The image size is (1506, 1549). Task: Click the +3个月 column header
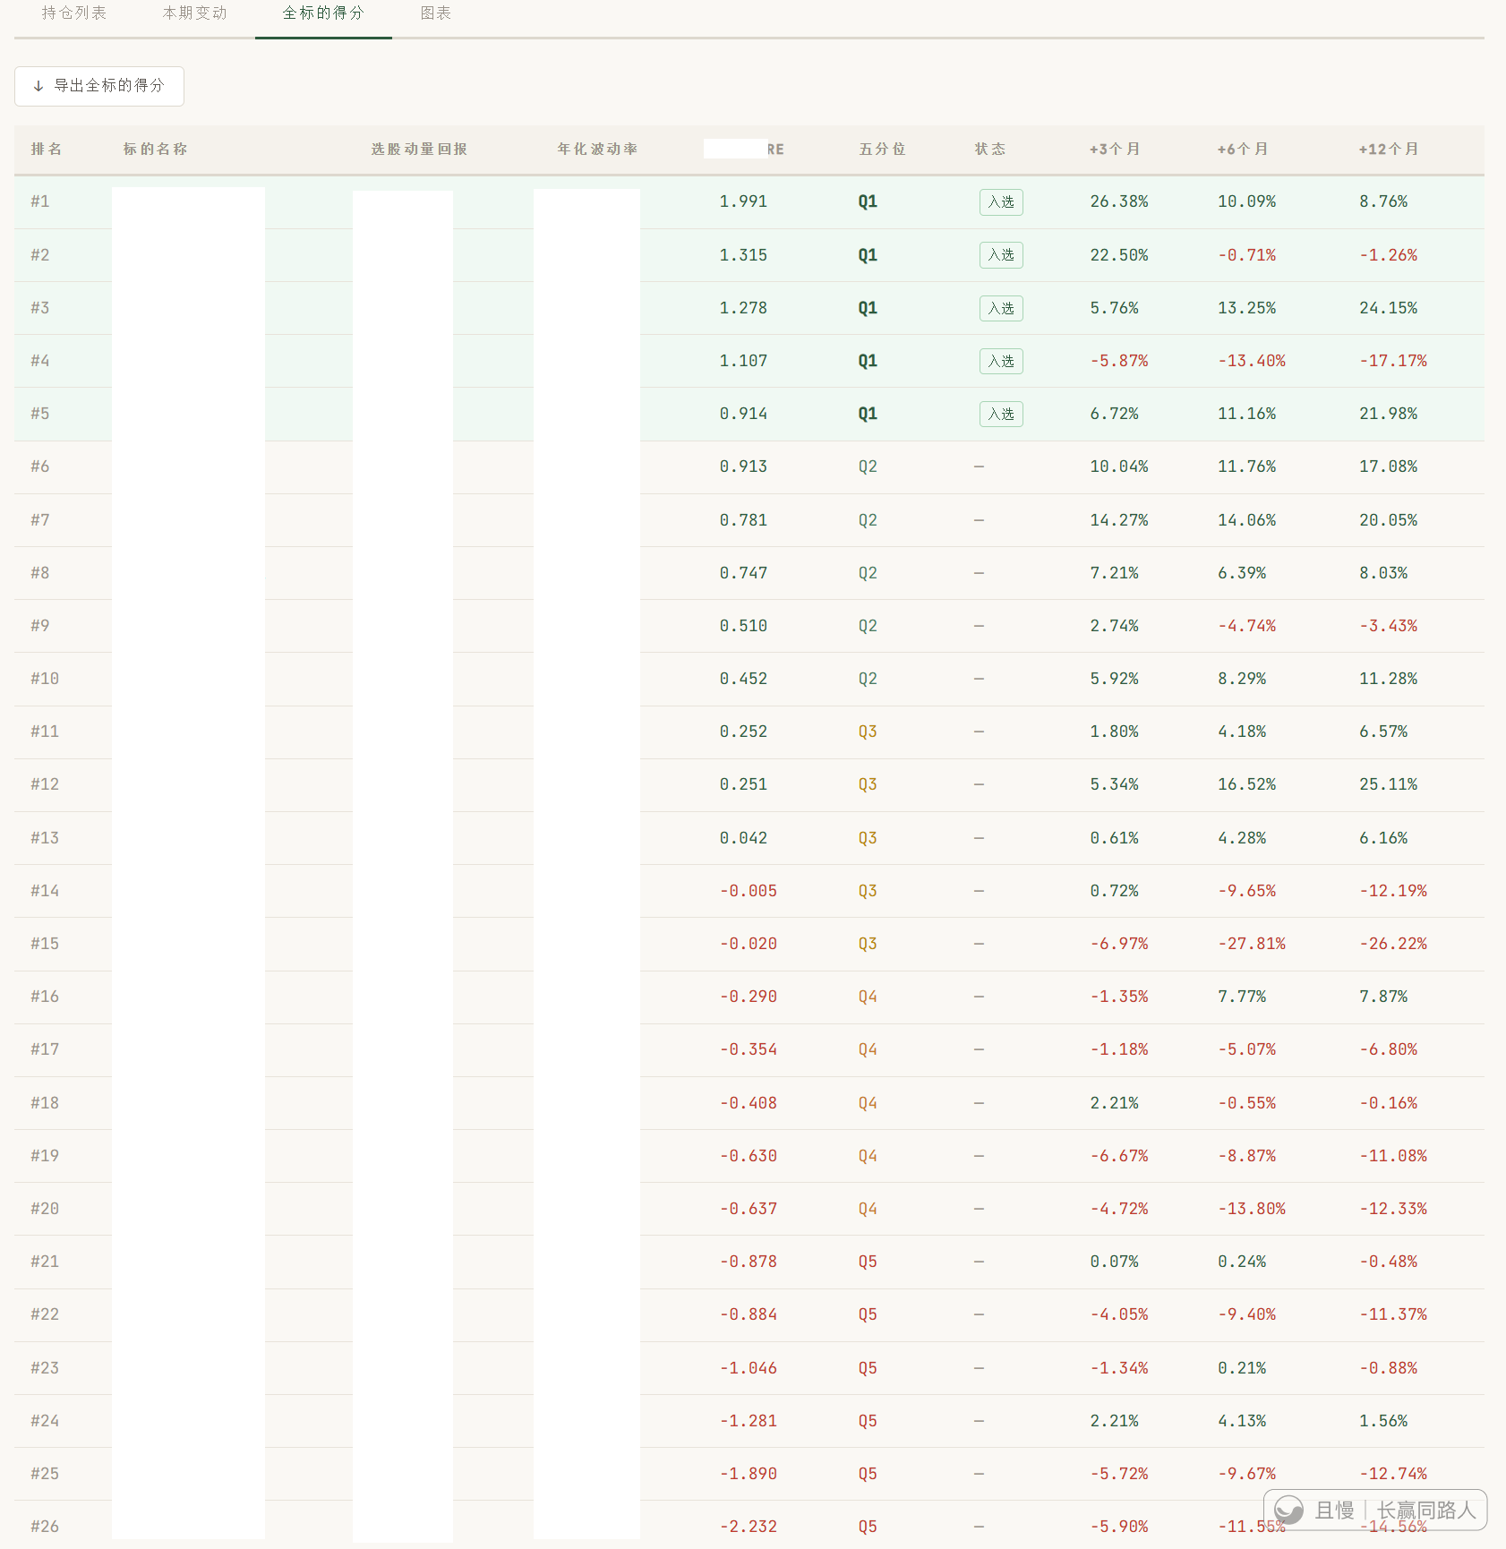(x=1115, y=150)
